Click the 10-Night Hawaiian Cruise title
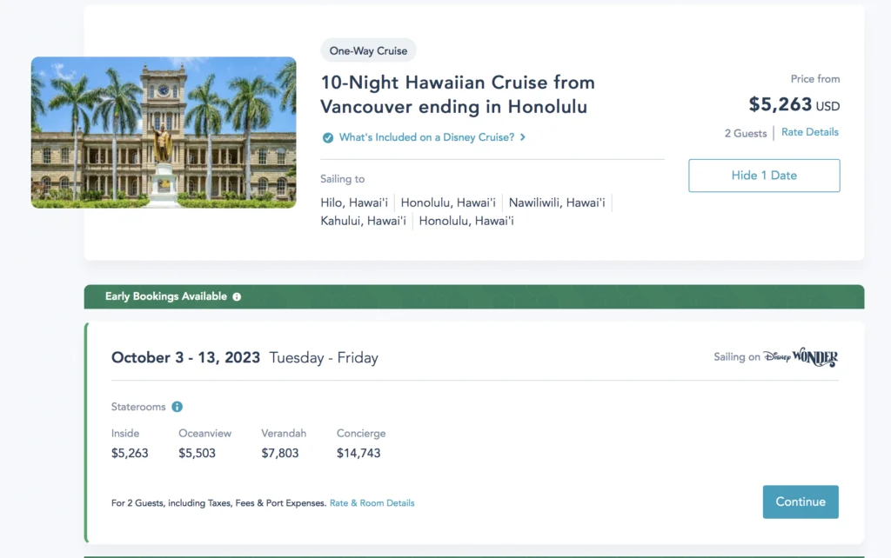Image resolution: width=891 pixels, height=558 pixels. (x=458, y=95)
